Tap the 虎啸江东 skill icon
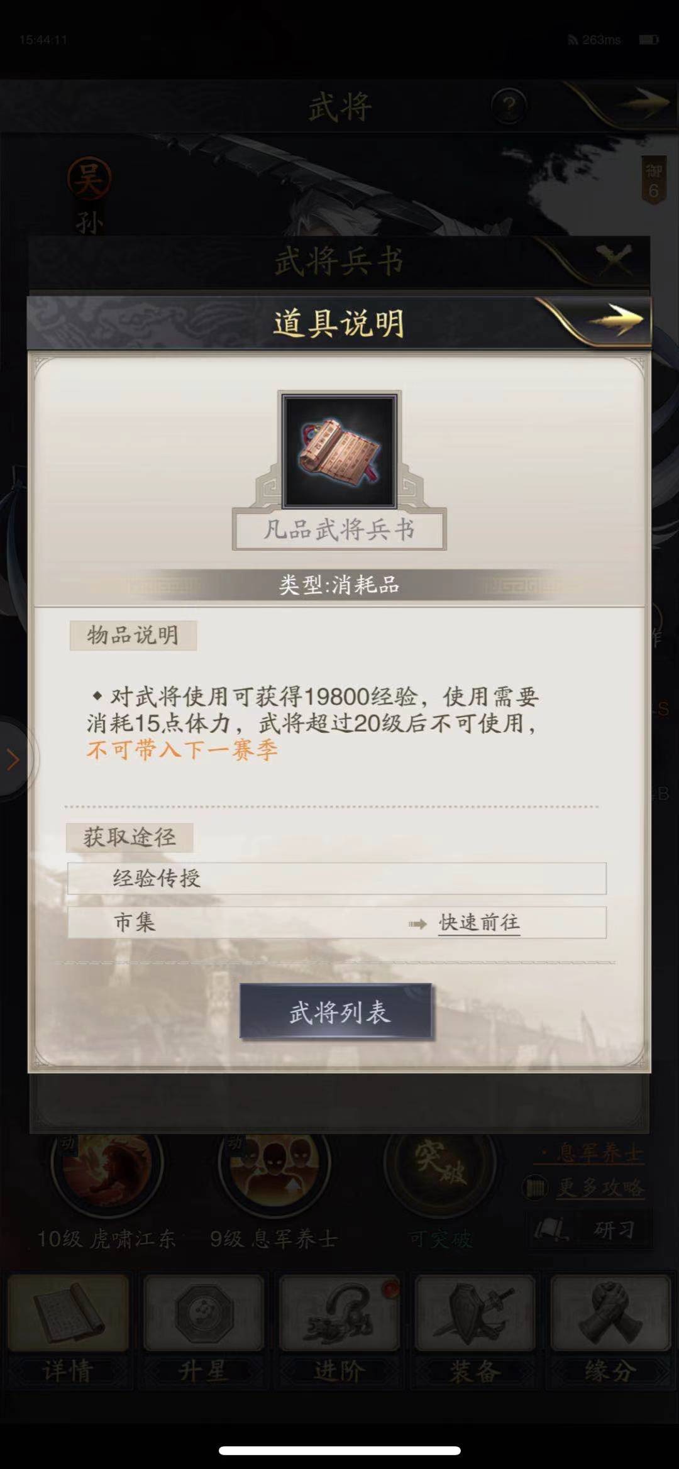This screenshot has width=679, height=1469. point(107,1166)
